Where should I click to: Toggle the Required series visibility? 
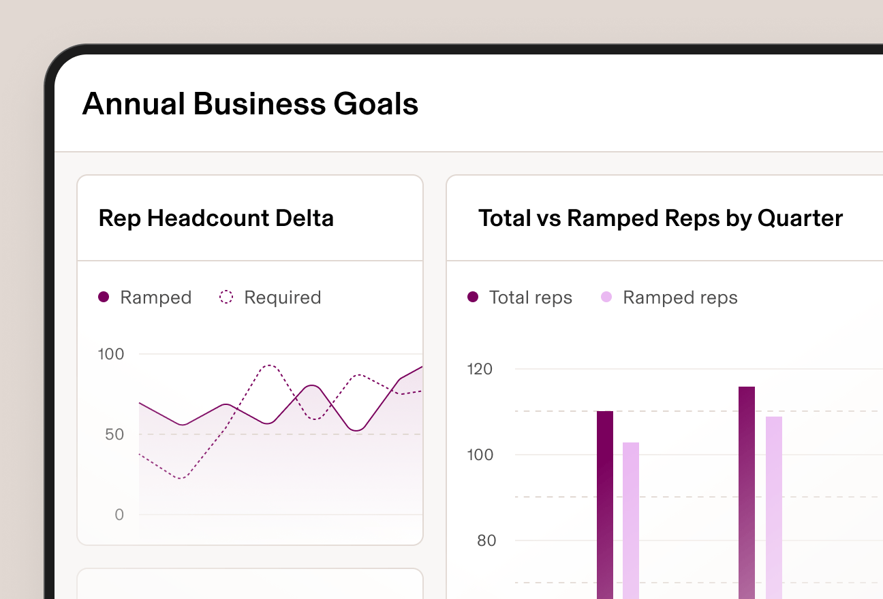[270, 297]
